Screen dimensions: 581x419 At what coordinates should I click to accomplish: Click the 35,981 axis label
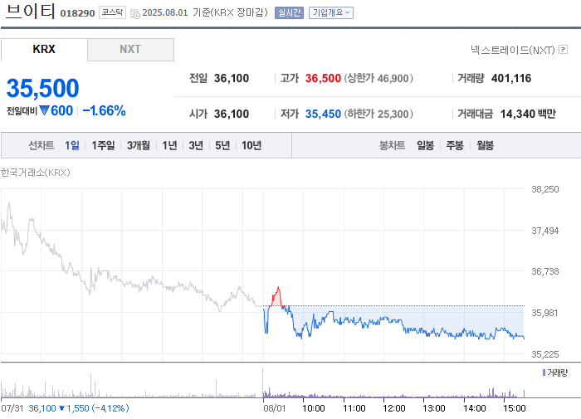(545, 313)
